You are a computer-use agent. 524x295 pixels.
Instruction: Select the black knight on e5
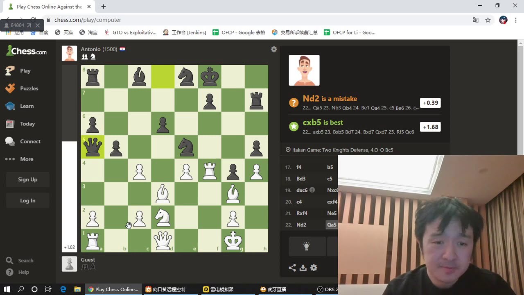coord(186,147)
